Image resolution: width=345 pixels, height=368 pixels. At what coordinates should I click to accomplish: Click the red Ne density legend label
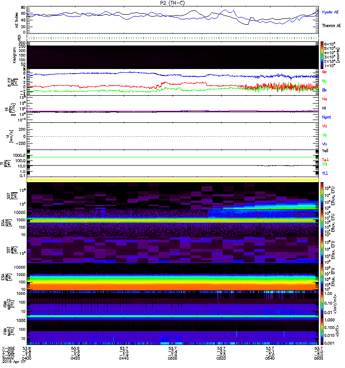324,99
